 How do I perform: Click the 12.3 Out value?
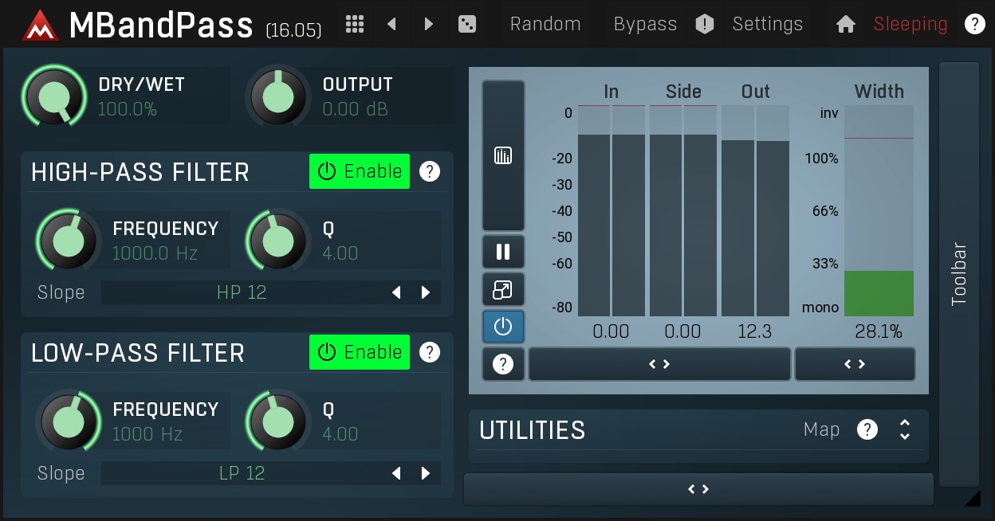(755, 331)
